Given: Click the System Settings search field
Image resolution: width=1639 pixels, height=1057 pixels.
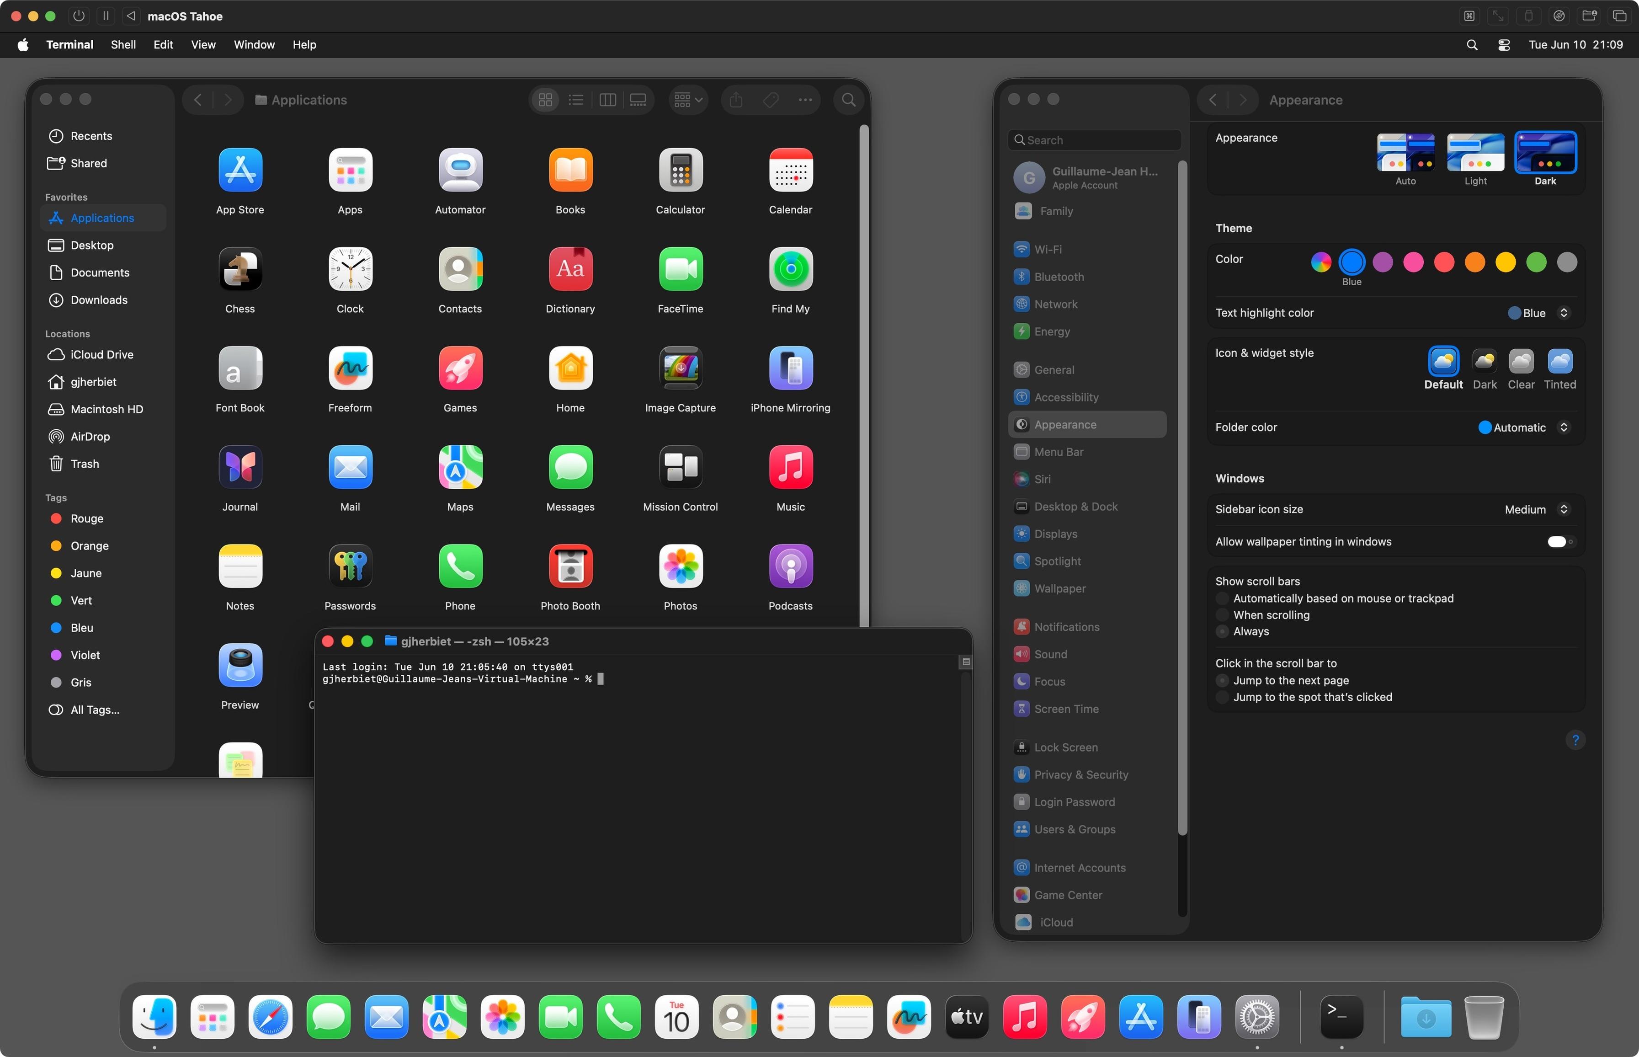Looking at the screenshot, I should (1095, 140).
